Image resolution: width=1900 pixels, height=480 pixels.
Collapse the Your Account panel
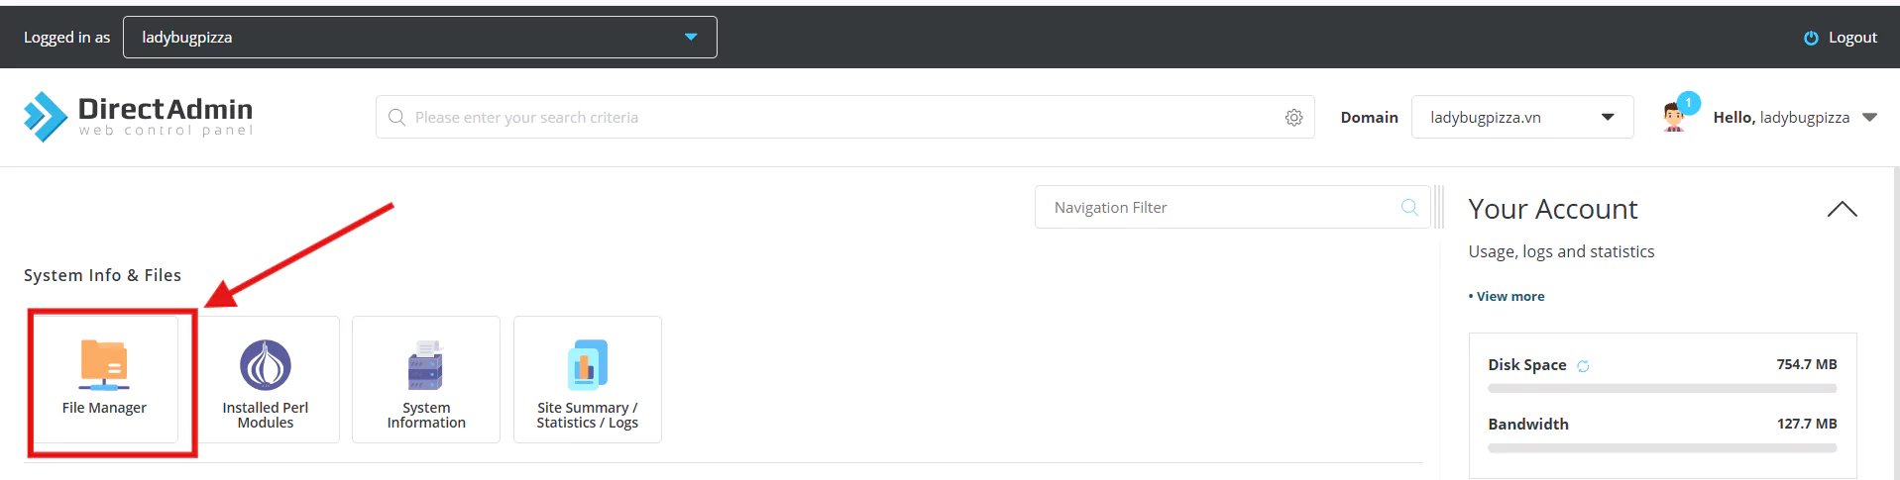pyautogui.click(x=1843, y=209)
